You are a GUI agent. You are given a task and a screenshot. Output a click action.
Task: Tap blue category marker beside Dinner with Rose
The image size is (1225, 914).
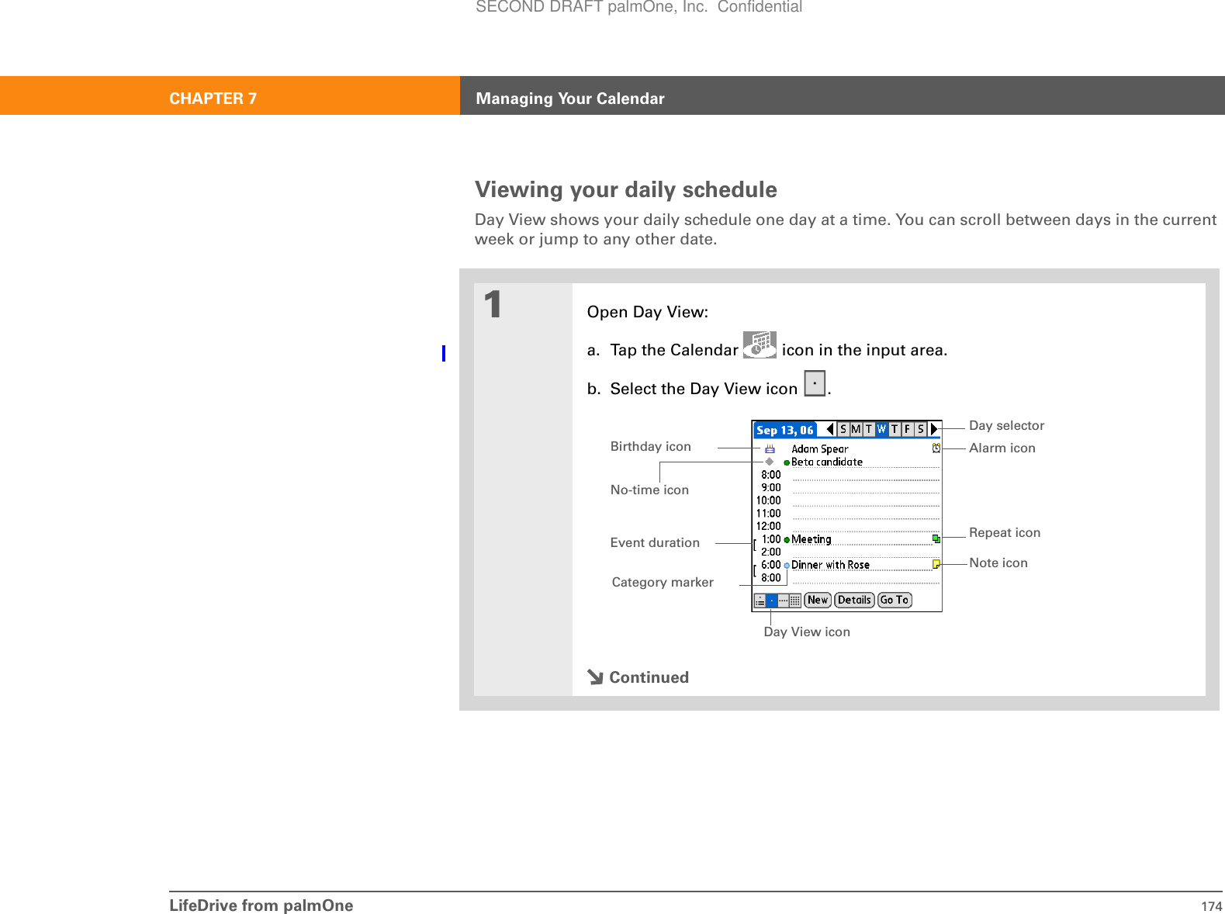pos(787,566)
